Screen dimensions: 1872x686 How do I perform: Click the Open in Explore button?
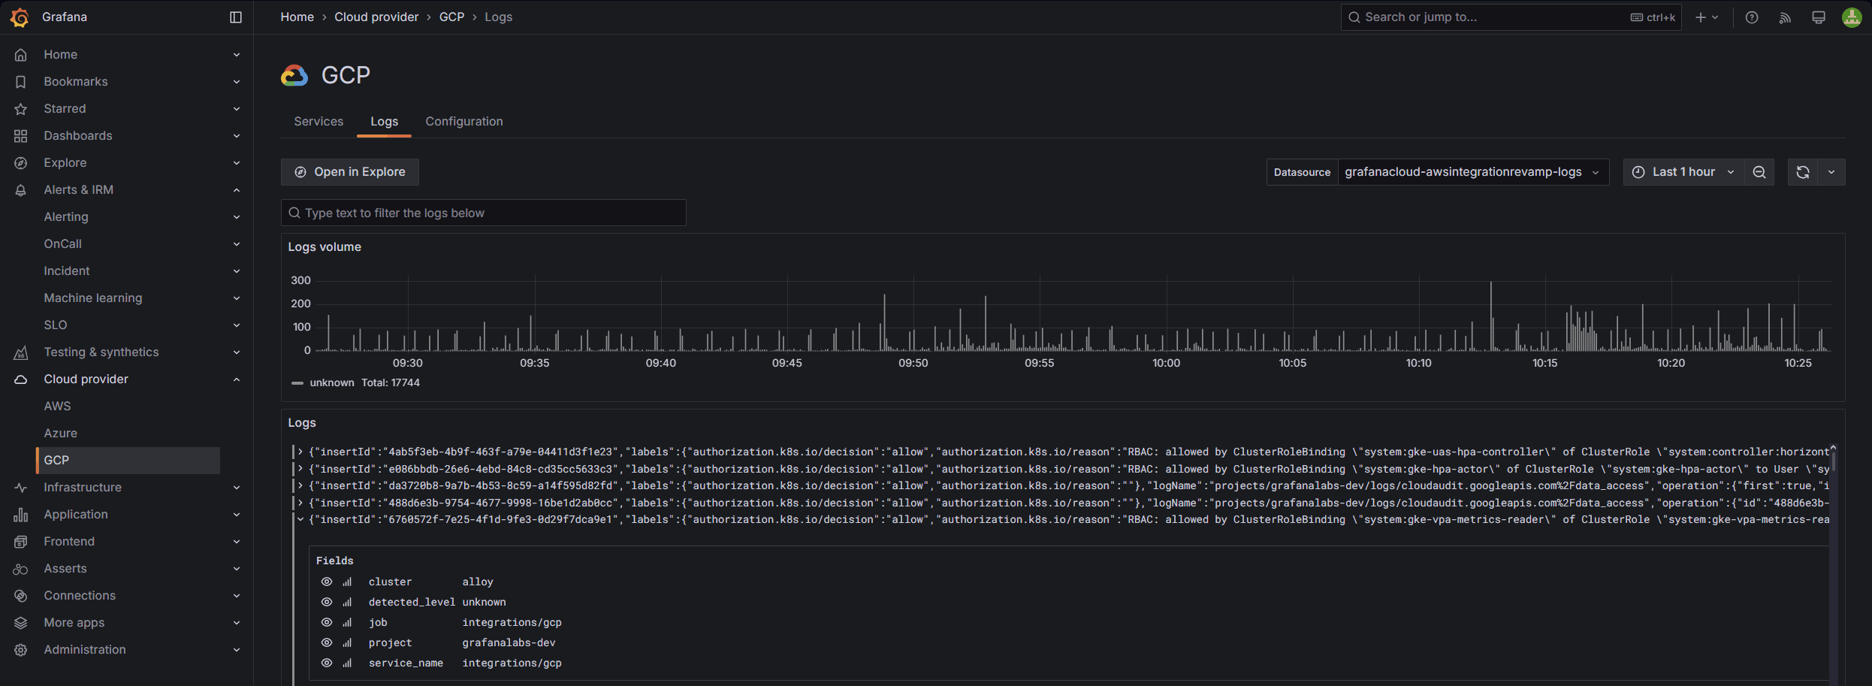349,171
